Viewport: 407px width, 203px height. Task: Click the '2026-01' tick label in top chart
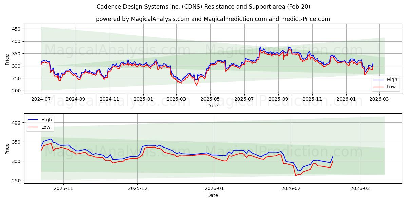(x=346, y=100)
